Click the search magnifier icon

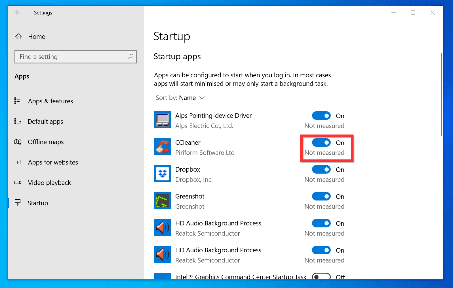tap(130, 57)
